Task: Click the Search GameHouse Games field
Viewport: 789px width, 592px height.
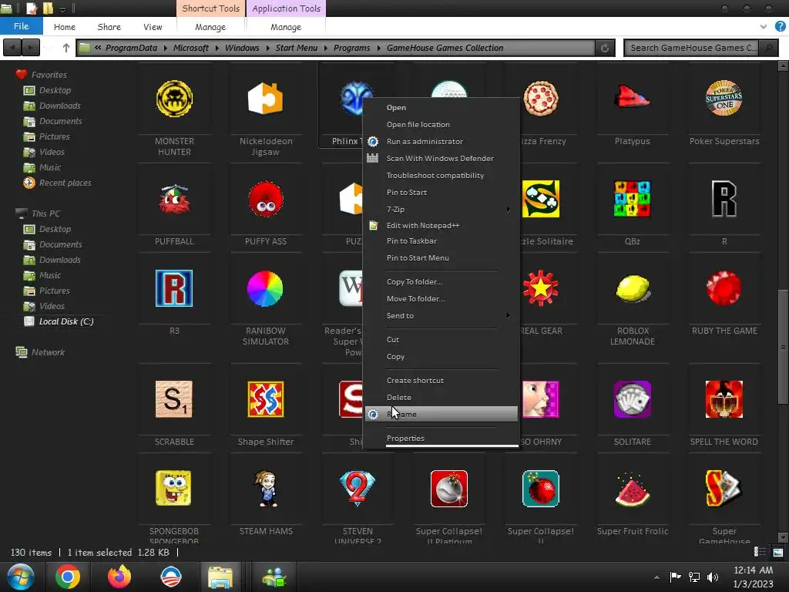Action: 693,48
